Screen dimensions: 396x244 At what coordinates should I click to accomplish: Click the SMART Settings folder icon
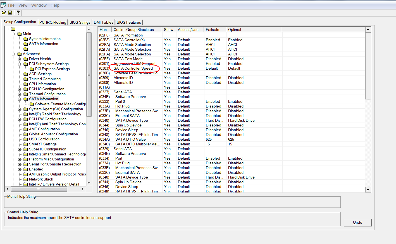coord(26,144)
